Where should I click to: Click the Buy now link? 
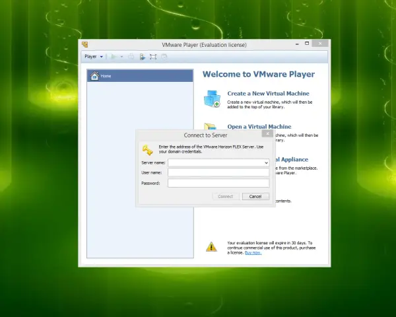[x=253, y=252]
